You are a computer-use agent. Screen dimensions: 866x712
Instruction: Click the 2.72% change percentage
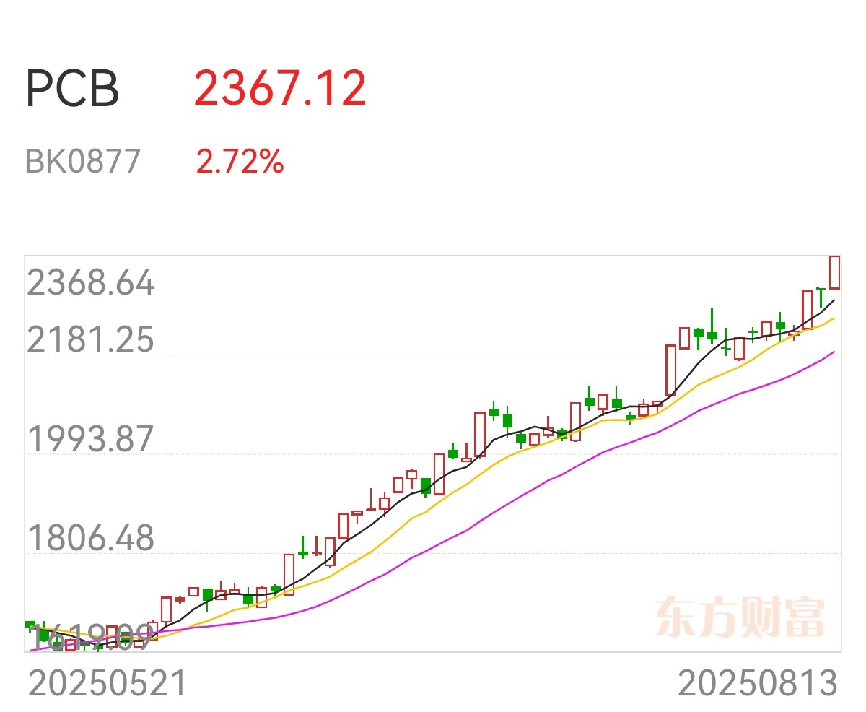click(240, 162)
